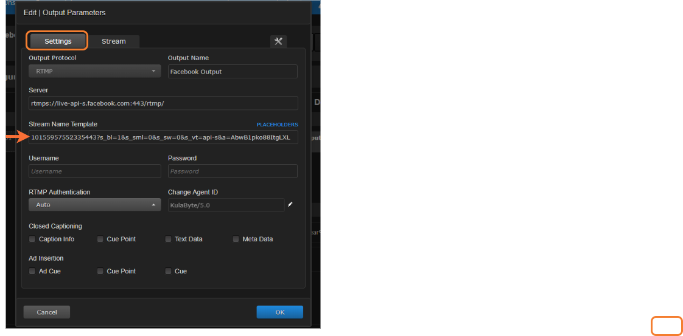Open the PLACEHOLDERS link
This screenshot has height=336, width=683.
point(277,125)
